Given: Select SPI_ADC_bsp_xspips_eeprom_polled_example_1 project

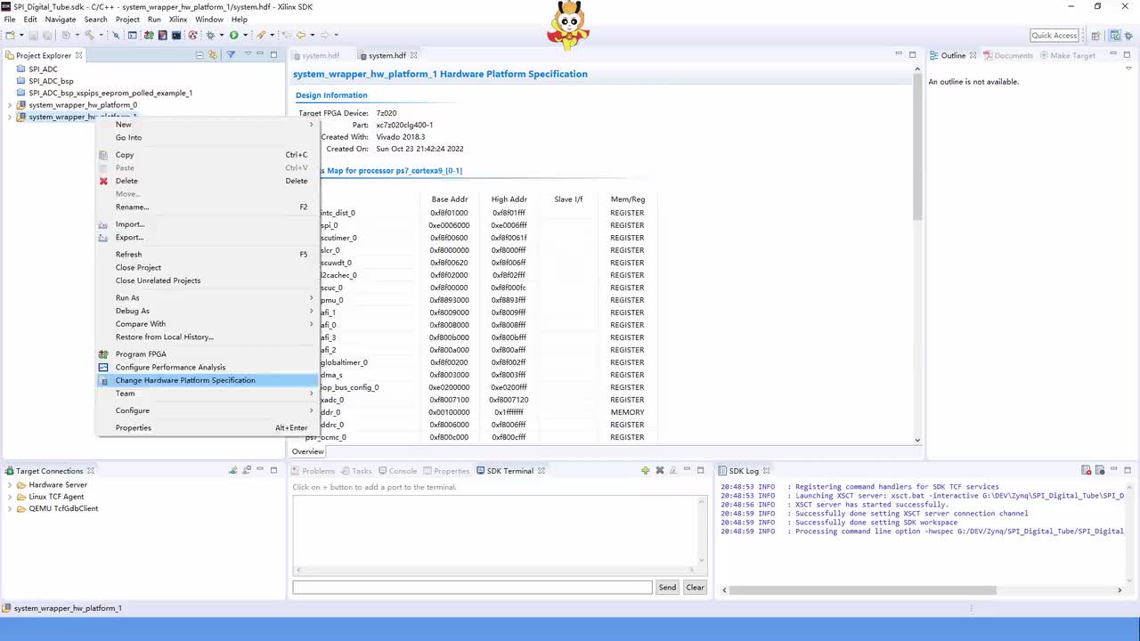Looking at the screenshot, I should pyautogui.click(x=110, y=93).
